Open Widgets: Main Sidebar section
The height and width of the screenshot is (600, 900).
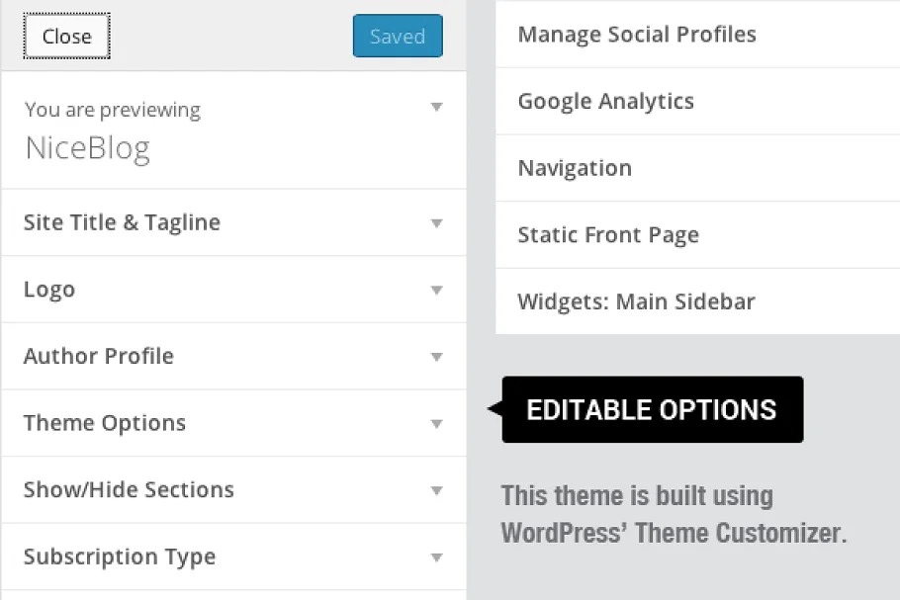[636, 301]
